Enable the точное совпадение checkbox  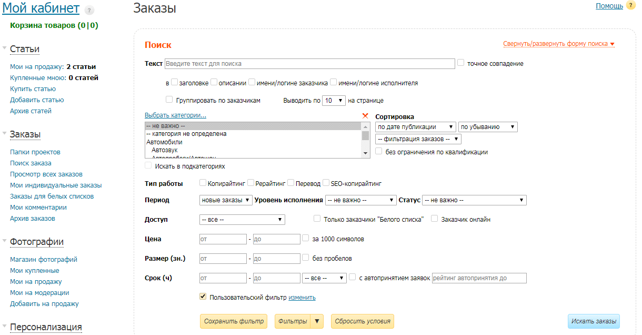pyautogui.click(x=460, y=63)
